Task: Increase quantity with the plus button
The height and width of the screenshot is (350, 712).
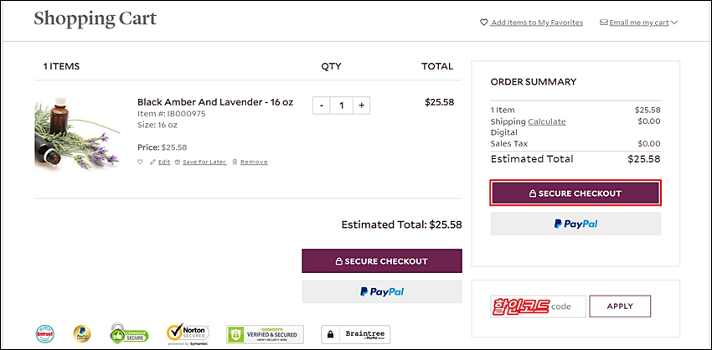Action: pos(361,106)
